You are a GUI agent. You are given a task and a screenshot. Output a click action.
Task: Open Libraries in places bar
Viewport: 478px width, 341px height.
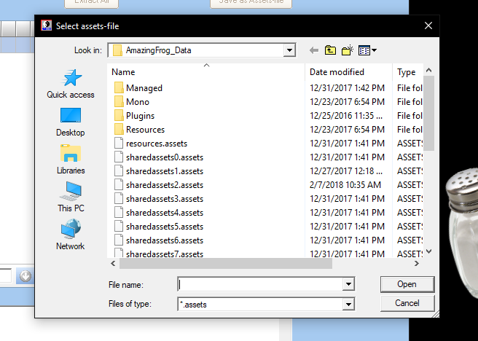click(71, 160)
